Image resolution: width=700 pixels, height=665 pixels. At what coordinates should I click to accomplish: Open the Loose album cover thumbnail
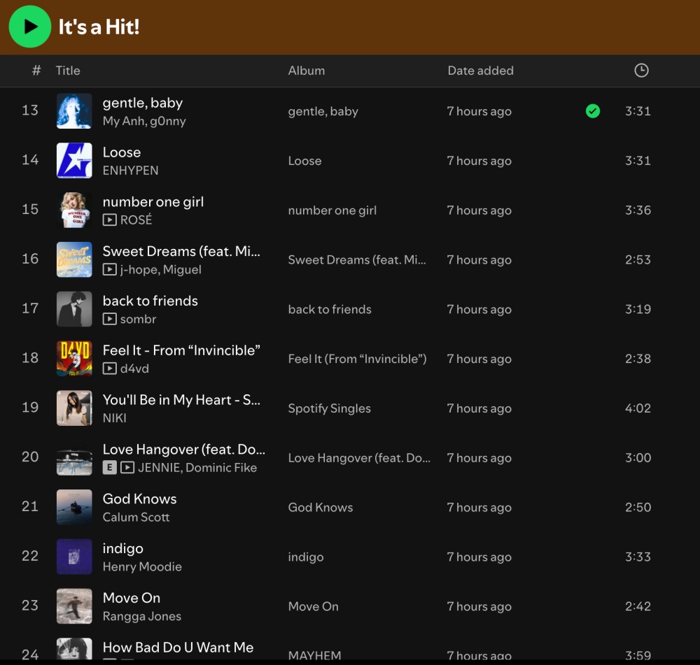tap(74, 161)
